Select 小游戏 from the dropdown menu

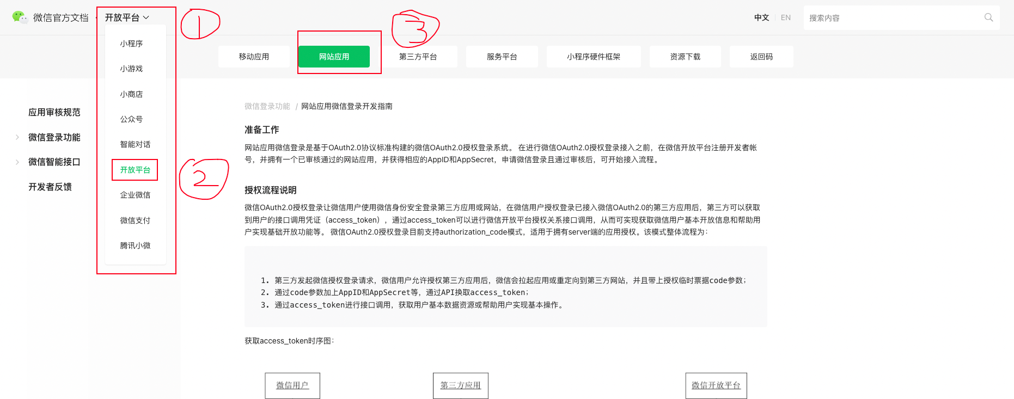(131, 69)
